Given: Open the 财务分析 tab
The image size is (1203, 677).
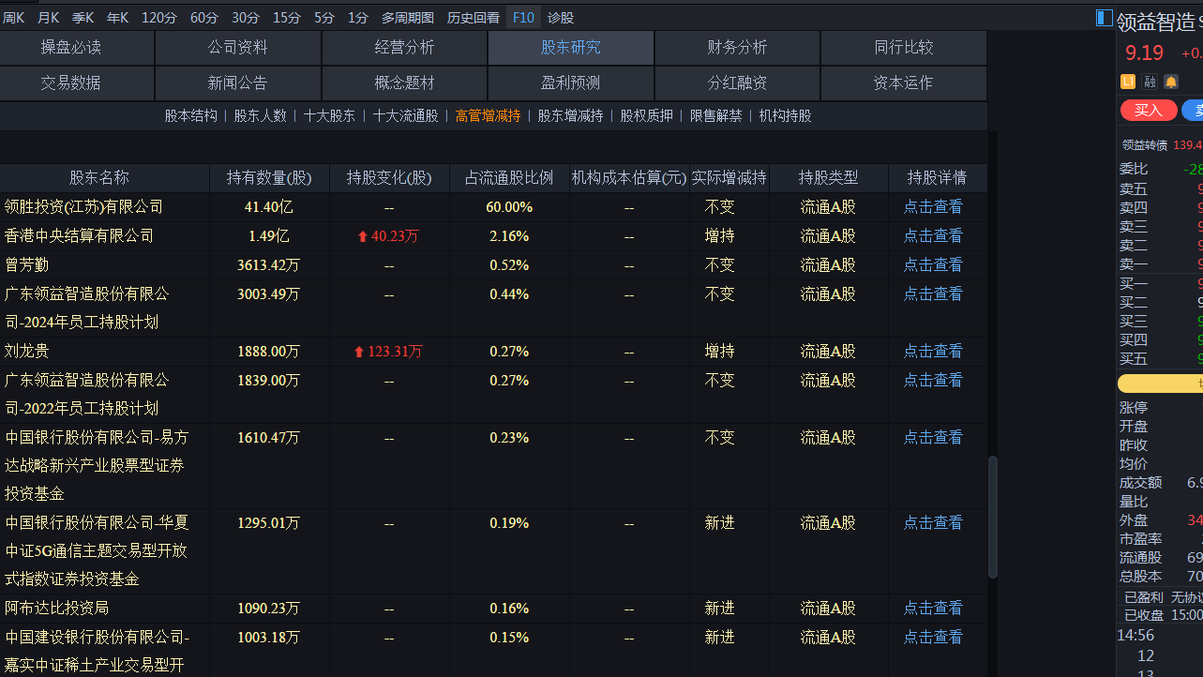Looking at the screenshot, I should tap(737, 48).
